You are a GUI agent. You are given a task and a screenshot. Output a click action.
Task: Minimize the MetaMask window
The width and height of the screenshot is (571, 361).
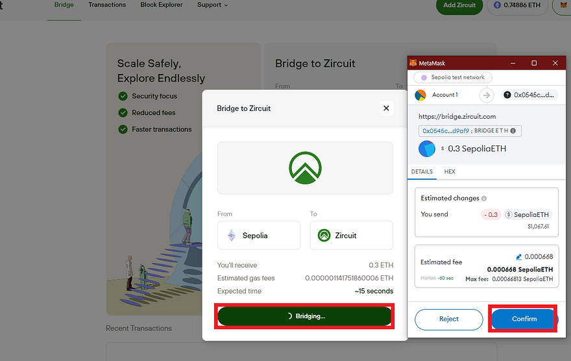point(513,63)
